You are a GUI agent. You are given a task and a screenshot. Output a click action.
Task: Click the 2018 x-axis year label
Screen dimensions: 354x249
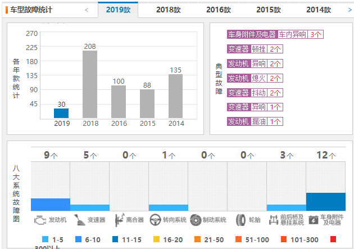90,124
